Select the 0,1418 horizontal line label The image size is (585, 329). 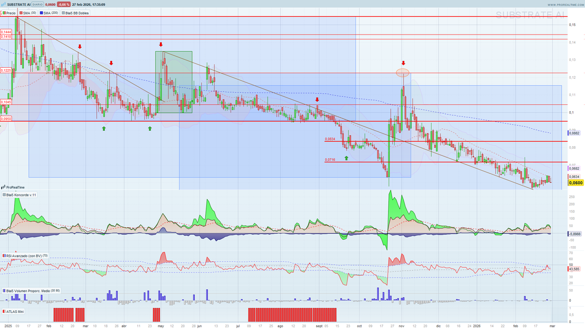(x=6, y=37)
